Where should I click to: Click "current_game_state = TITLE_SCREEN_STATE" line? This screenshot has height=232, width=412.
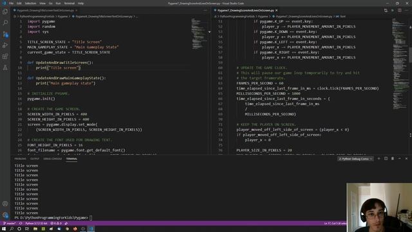coord(69,52)
